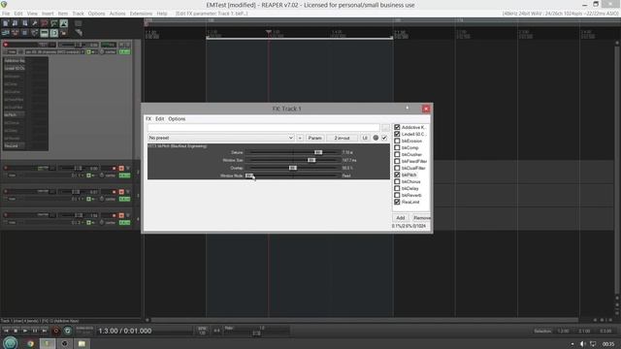Open the FX menu in FX window
Viewport: 621px width, 349px height.
point(148,118)
